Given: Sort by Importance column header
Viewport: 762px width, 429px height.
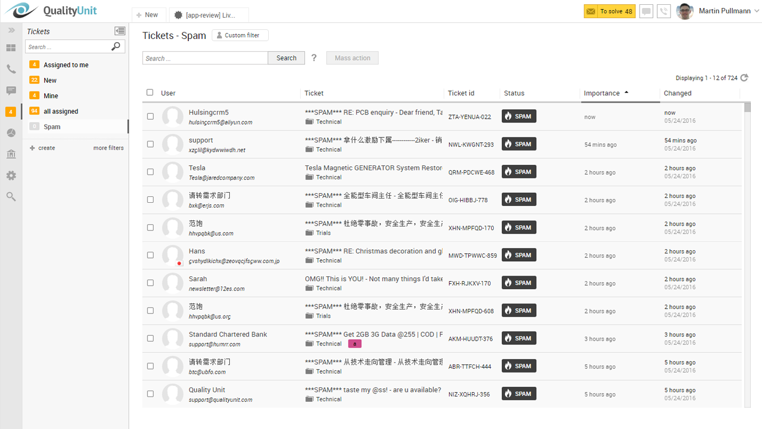Looking at the screenshot, I should point(602,93).
